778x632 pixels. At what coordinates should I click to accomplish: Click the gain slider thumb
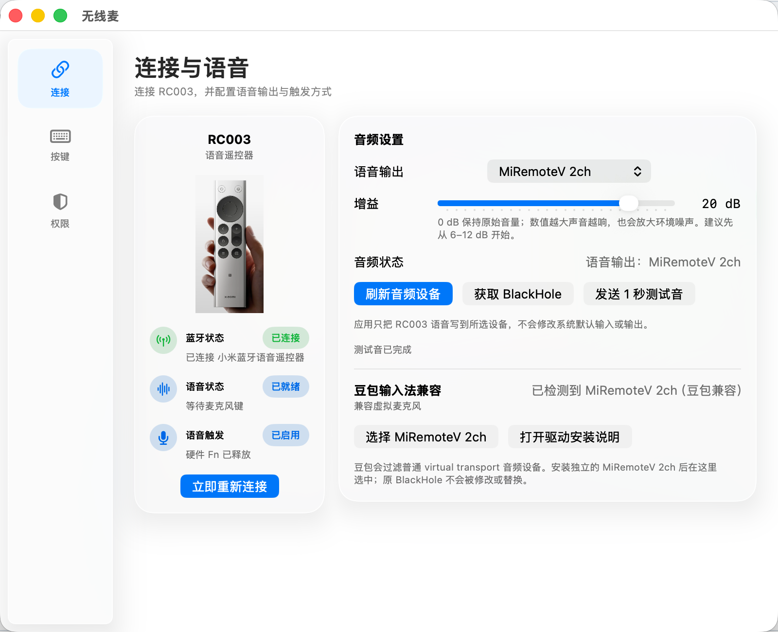(629, 203)
